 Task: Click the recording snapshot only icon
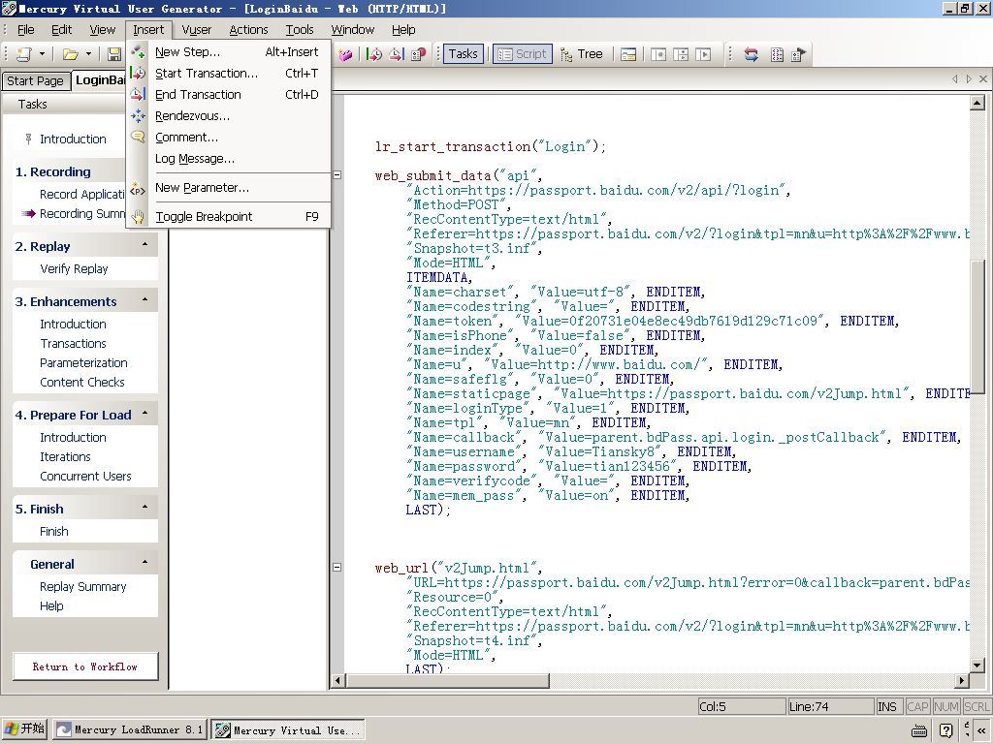(x=658, y=54)
